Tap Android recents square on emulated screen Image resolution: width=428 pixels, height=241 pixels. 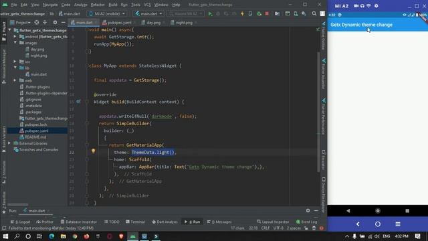point(407,211)
